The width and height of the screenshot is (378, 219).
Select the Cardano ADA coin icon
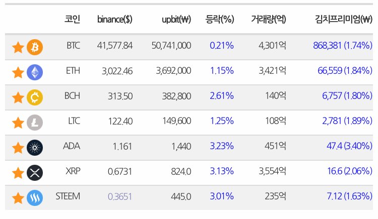[x=35, y=148]
